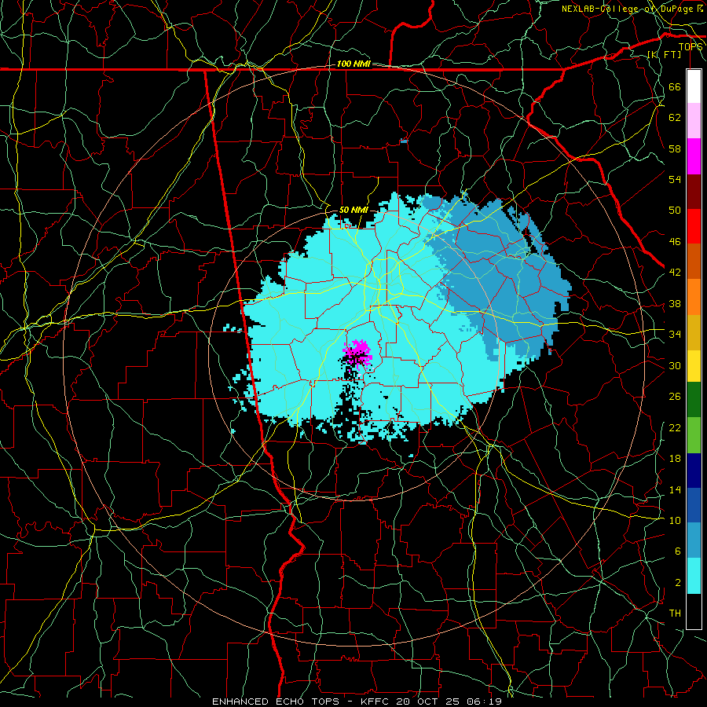Select the dark green legend swatch
Viewport: 707px width, 707px height.
[694, 400]
